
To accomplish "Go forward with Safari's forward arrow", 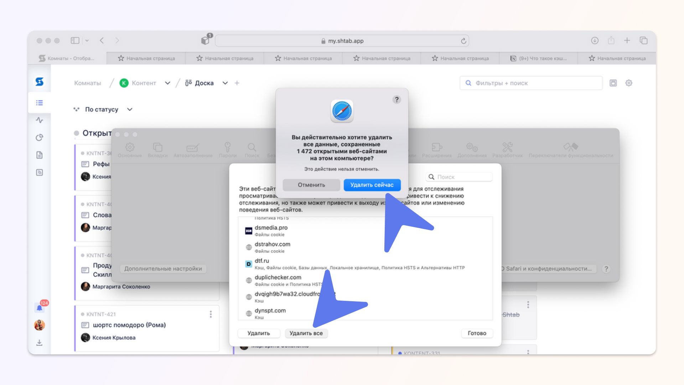I will pos(117,41).
